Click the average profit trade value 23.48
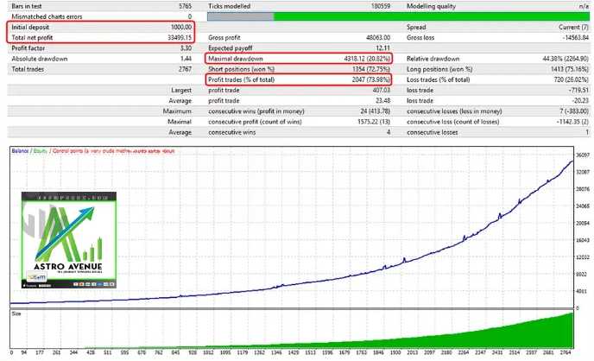Viewport: 594px width, 361px height. pyautogui.click(x=383, y=101)
